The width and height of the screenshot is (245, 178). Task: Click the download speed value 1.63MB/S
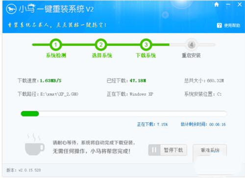click(50, 81)
